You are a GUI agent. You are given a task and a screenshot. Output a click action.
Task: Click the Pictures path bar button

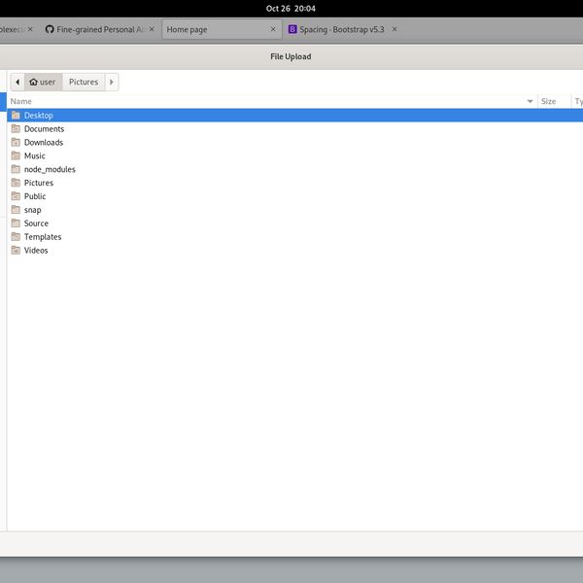click(x=84, y=83)
